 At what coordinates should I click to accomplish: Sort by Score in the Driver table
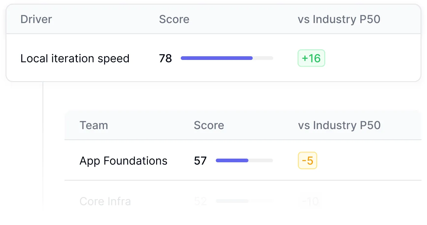click(x=174, y=19)
